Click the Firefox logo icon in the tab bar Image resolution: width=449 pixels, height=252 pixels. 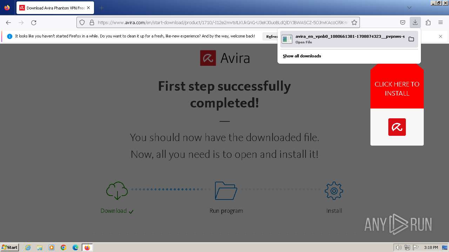(x=7, y=8)
